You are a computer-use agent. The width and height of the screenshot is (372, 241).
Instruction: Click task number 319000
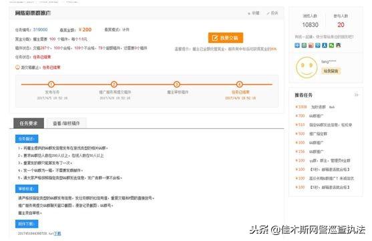click(40, 29)
